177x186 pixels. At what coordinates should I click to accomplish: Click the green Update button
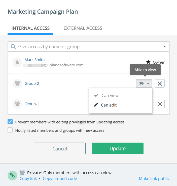[x=118, y=148]
